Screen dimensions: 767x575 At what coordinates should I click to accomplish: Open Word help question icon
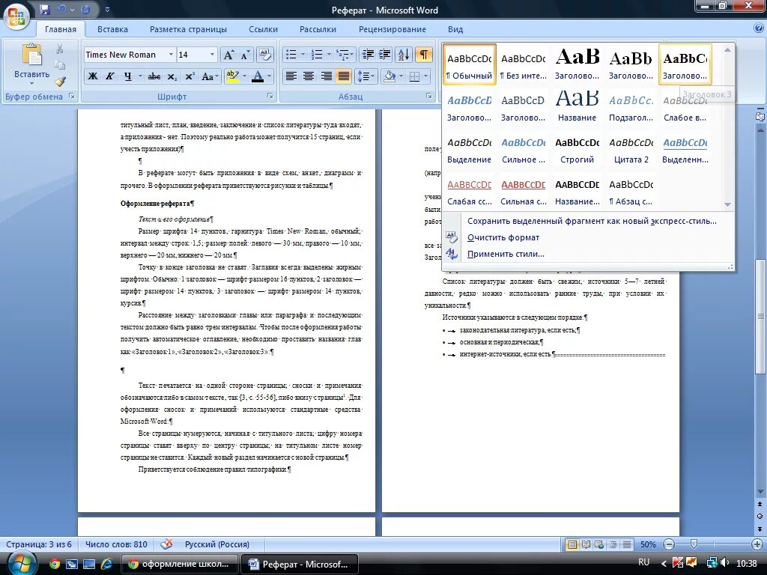pyautogui.click(x=759, y=28)
